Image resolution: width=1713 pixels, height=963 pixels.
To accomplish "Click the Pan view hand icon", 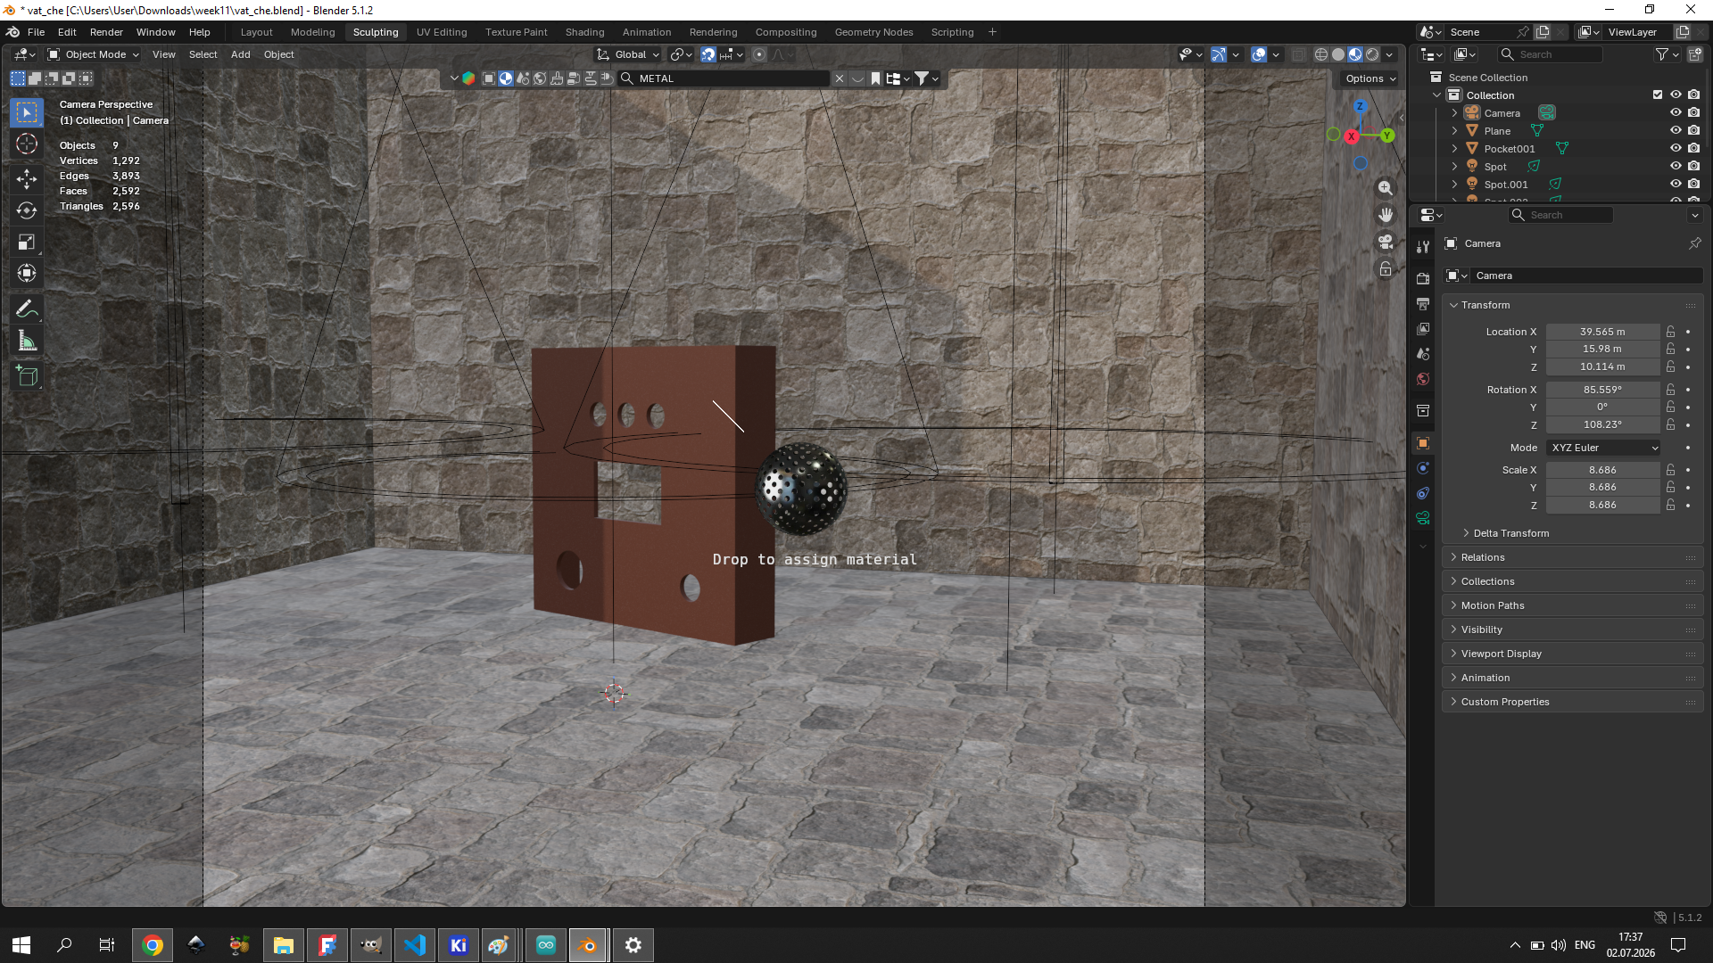I will point(1386,215).
